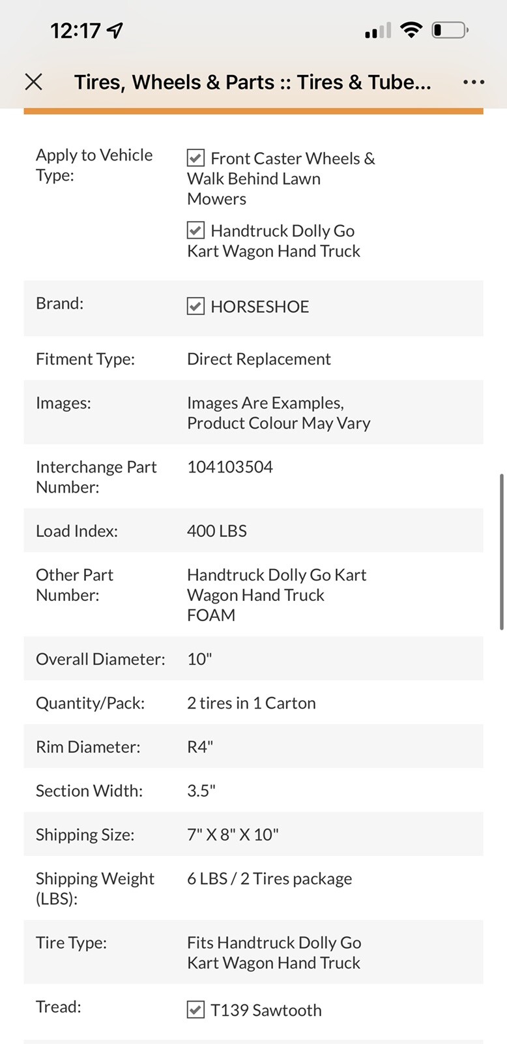Image resolution: width=507 pixels, height=1044 pixels.
Task: Tap the Direct Replacement fitment value
Action: (x=259, y=358)
